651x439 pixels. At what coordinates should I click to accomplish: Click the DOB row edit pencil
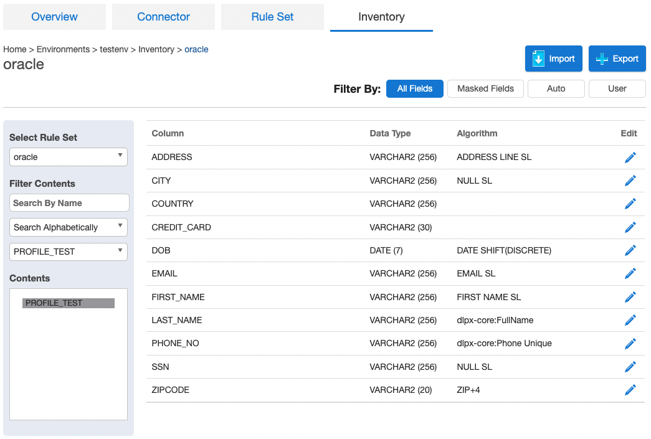[630, 250]
